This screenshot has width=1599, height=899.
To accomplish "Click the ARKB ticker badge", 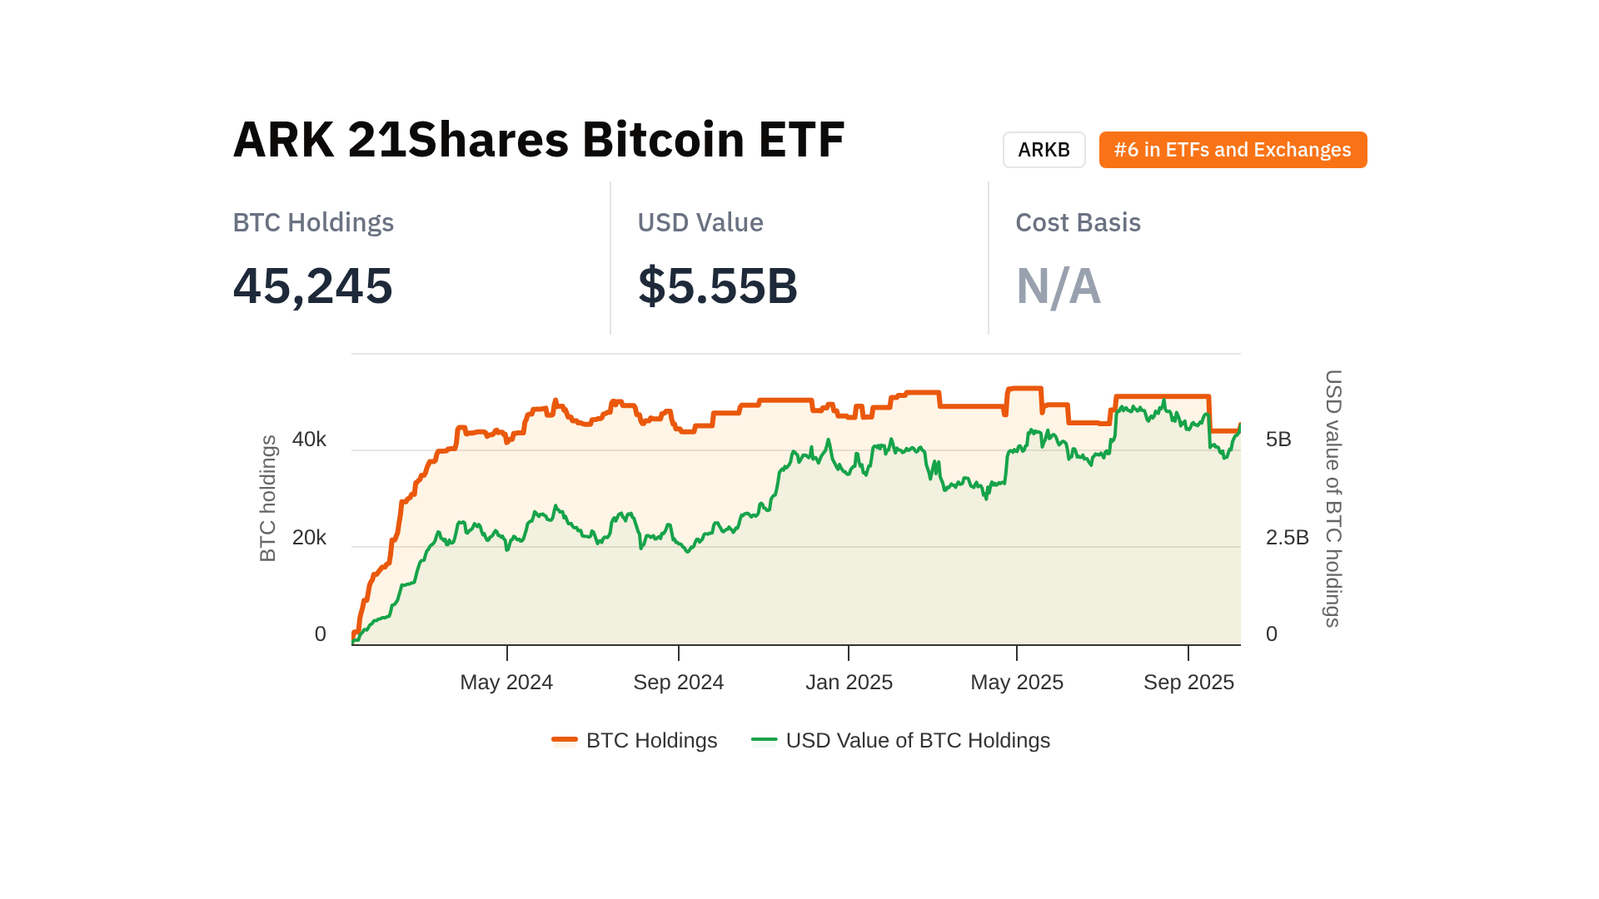I will pyautogui.click(x=1044, y=150).
